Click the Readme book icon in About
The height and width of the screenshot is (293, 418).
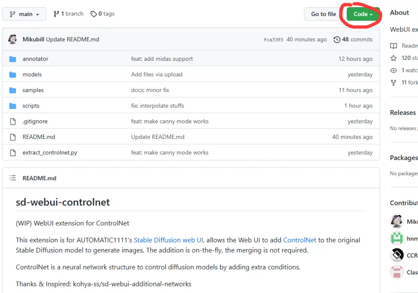394,46
